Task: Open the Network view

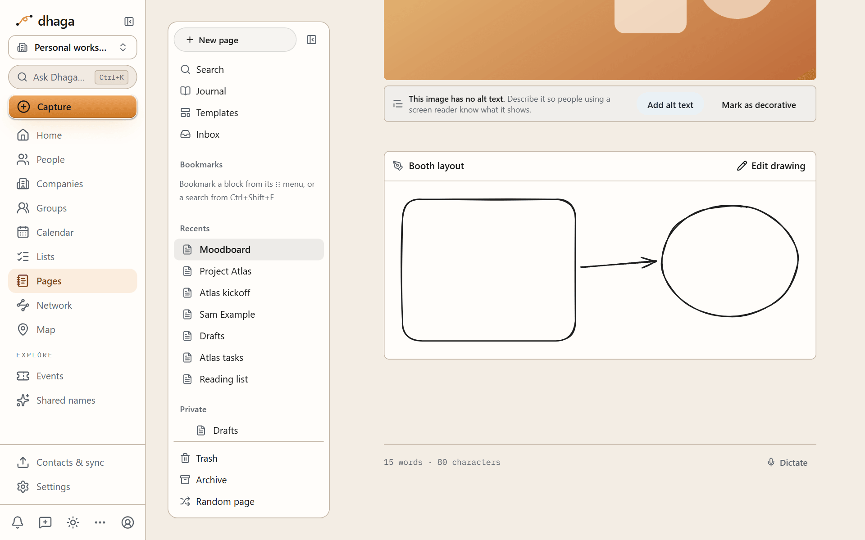Action: click(x=73, y=305)
